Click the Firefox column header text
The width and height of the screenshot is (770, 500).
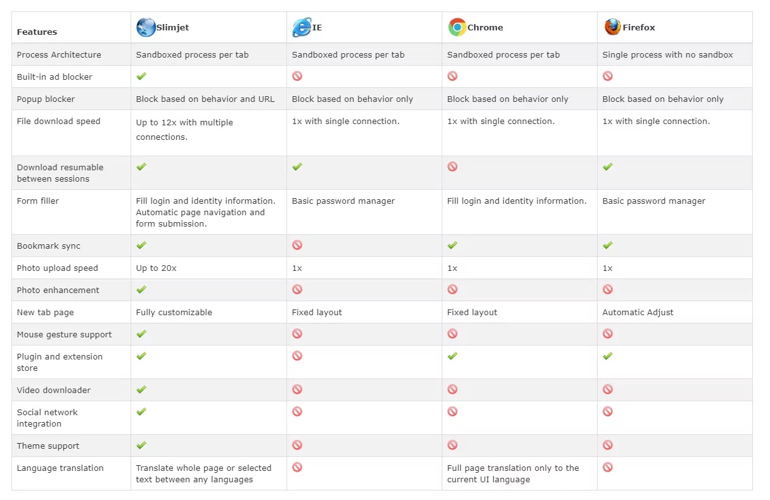(639, 27)
